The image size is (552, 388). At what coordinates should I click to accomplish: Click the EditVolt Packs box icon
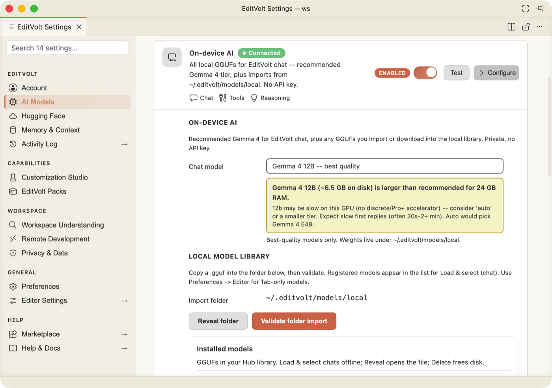pos(13,191)
